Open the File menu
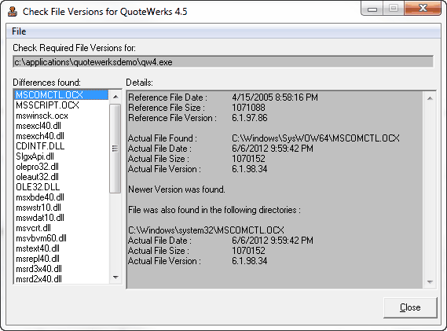447x331 pixels. [x=19, y=31]
